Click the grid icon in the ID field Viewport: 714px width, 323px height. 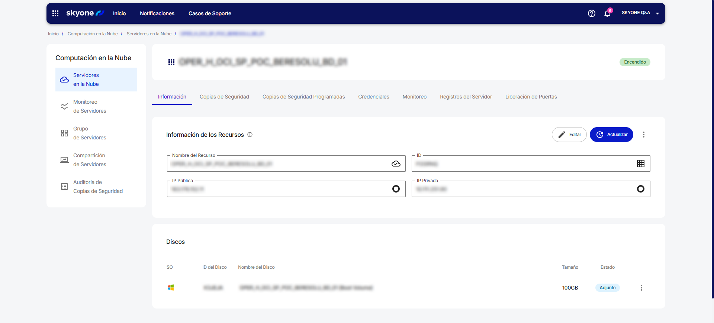[x=640, y=164]
